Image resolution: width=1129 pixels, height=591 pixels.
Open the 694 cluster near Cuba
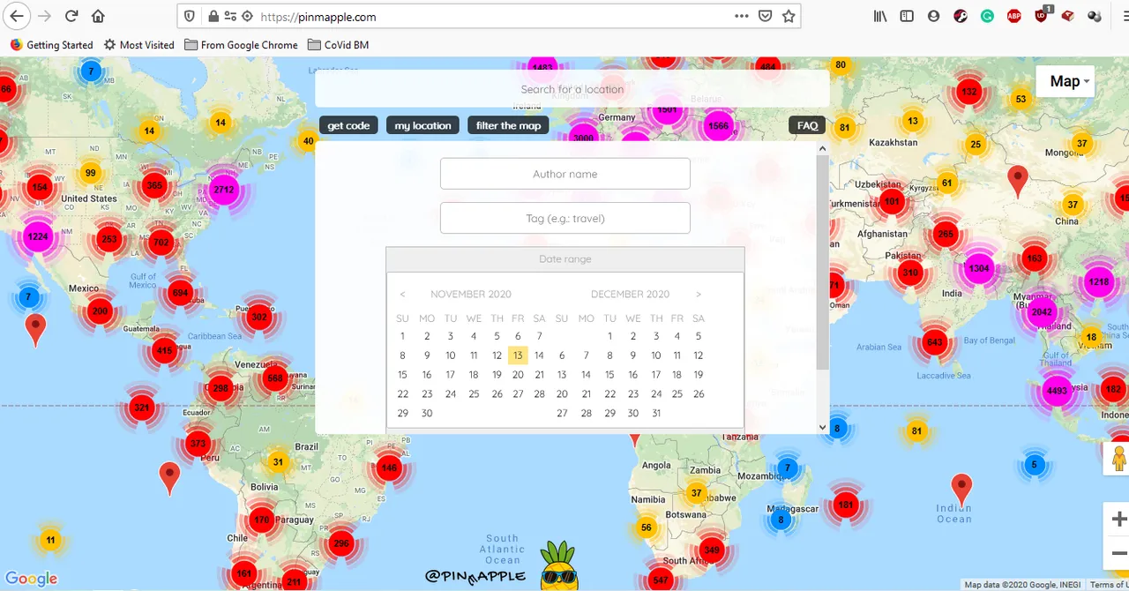coord(180,293)
